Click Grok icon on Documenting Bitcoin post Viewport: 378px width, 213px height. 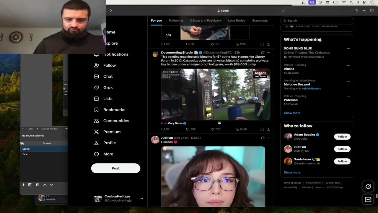pyautogui.click(x=263, y=53)
